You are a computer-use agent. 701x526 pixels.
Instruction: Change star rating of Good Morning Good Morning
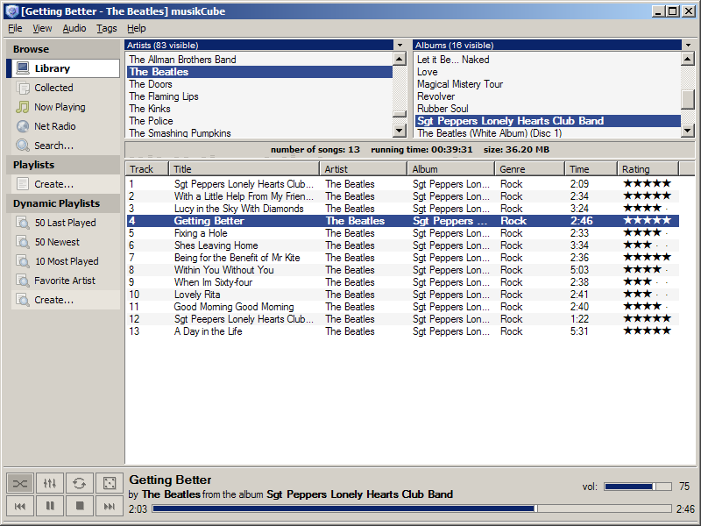pyautogui.click(x=647, y=306)
